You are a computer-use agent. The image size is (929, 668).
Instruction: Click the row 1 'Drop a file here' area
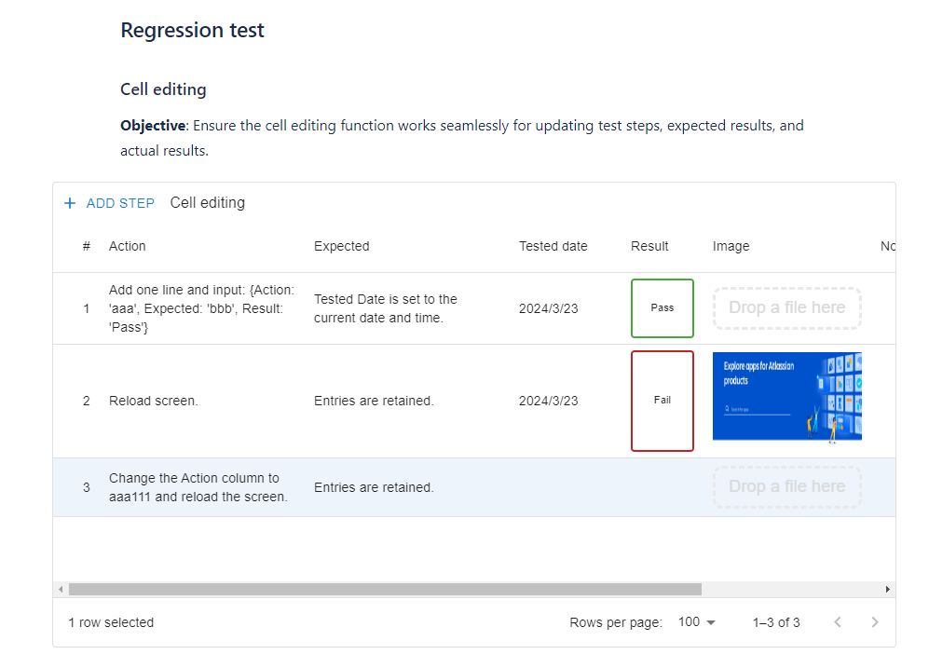pos(786,308)
